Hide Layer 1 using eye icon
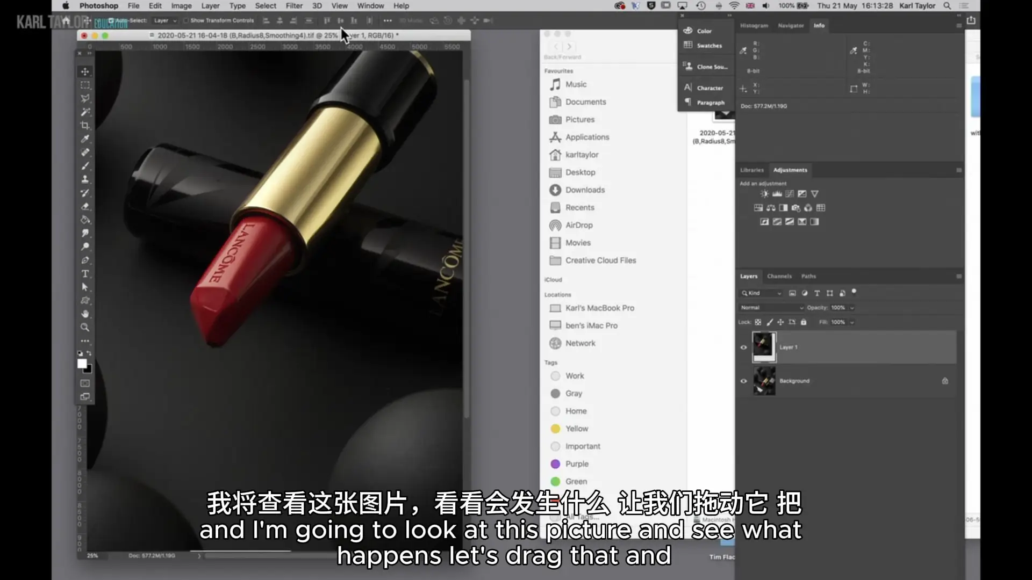 [744, 347]
